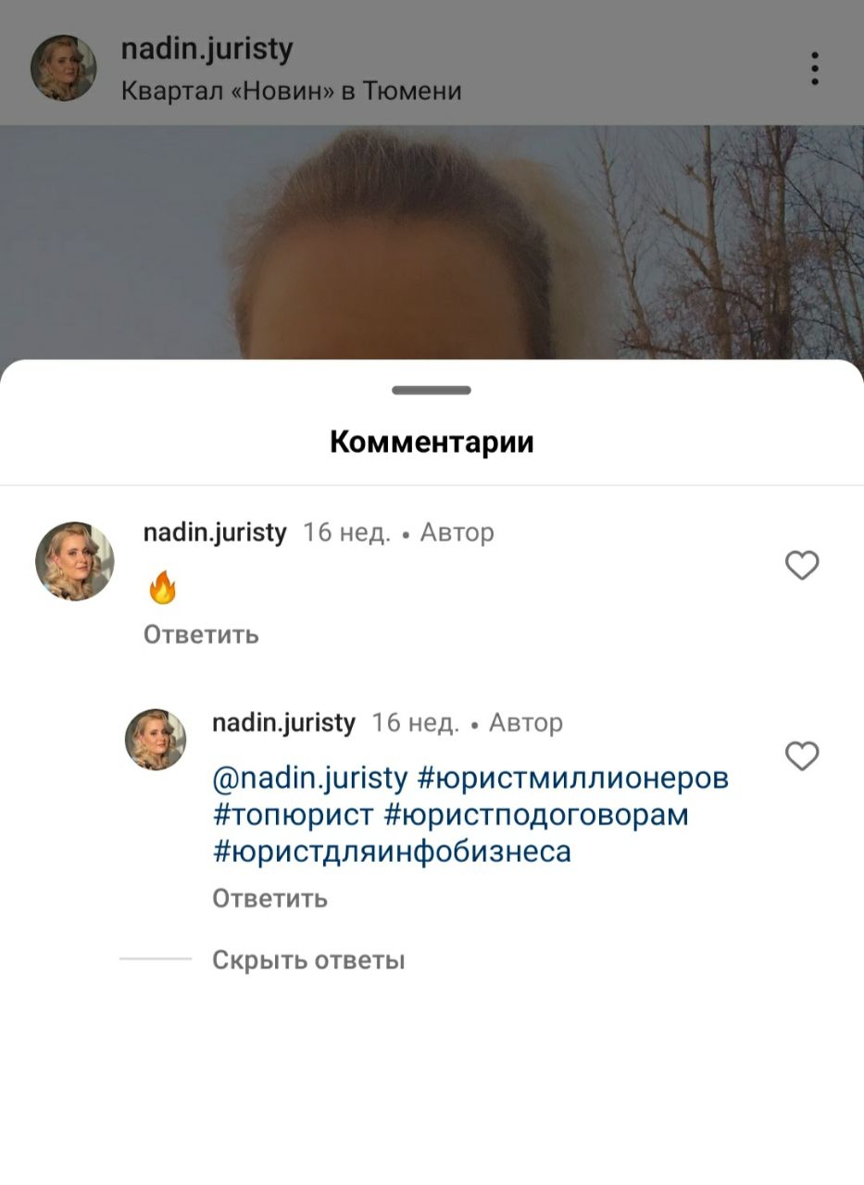The image size is (864, 1185).
Task: Open the three-dot post options menu
Action: (x=814, y=69)
